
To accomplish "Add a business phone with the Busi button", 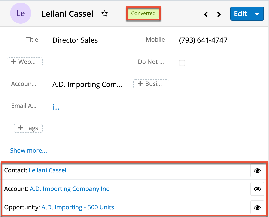I will pyautogui.click(x=151, y=84).
